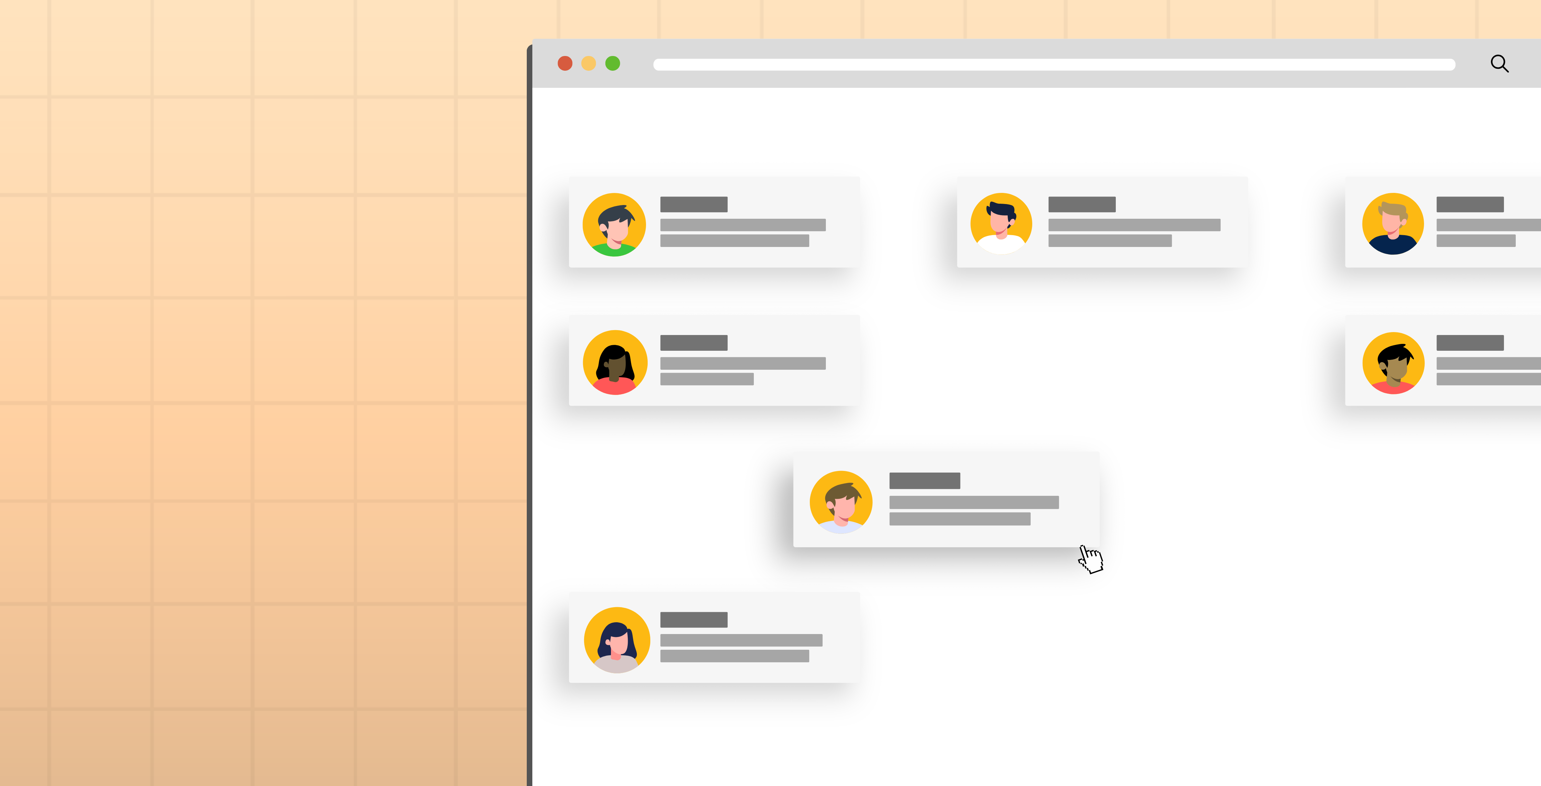Click the name heading on the raised center card
This screenshot has width=1541, height=786.
point(924,480)
